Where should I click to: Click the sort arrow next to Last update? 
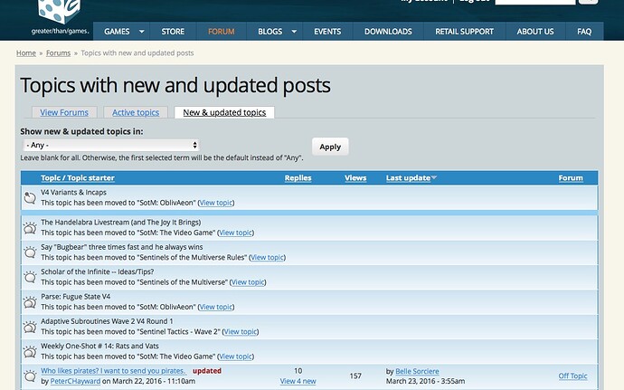coord(434,177)
